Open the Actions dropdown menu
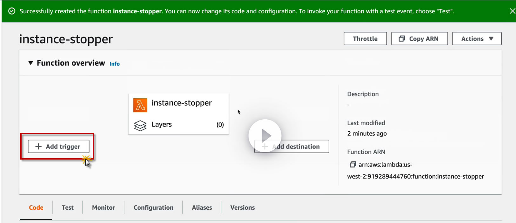This screenshot has width=516, height=223. [x=477, y=39]
